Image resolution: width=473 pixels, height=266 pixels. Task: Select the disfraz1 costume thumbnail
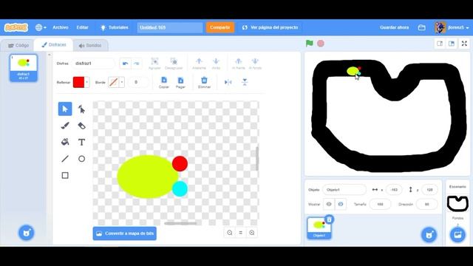24,68
